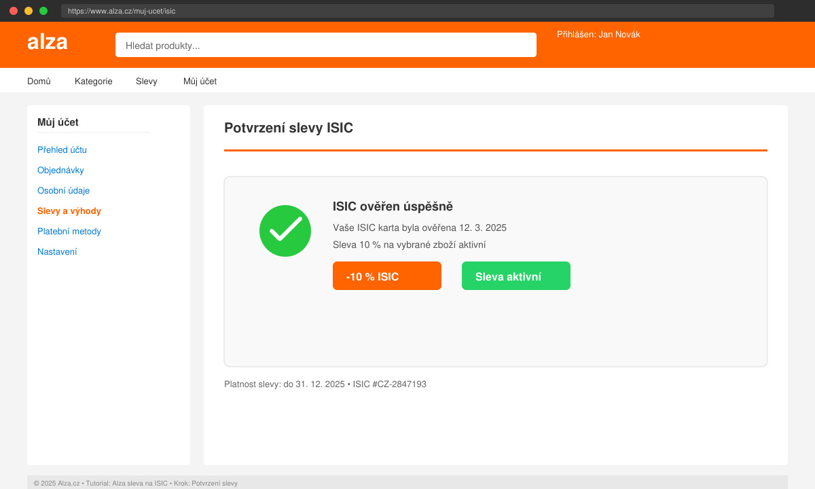The width and height of the screenshot is (815, 489).
Task: Focus the Hledat produkty search field
Action: click(x=326, y=45)
